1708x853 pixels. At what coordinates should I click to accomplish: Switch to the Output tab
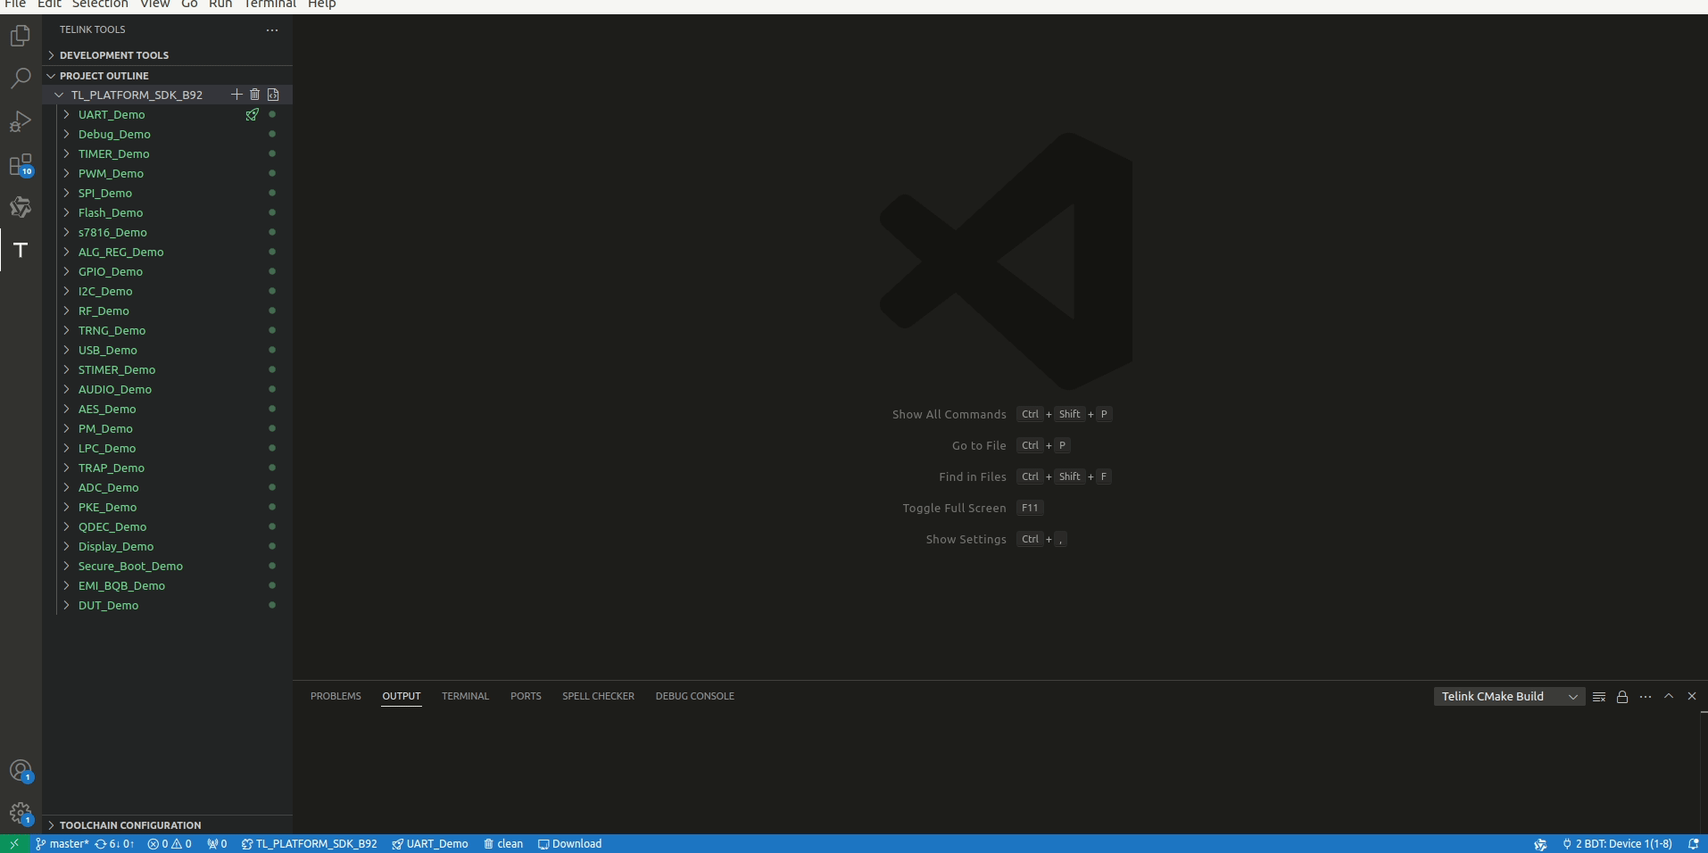coord(402,697)
